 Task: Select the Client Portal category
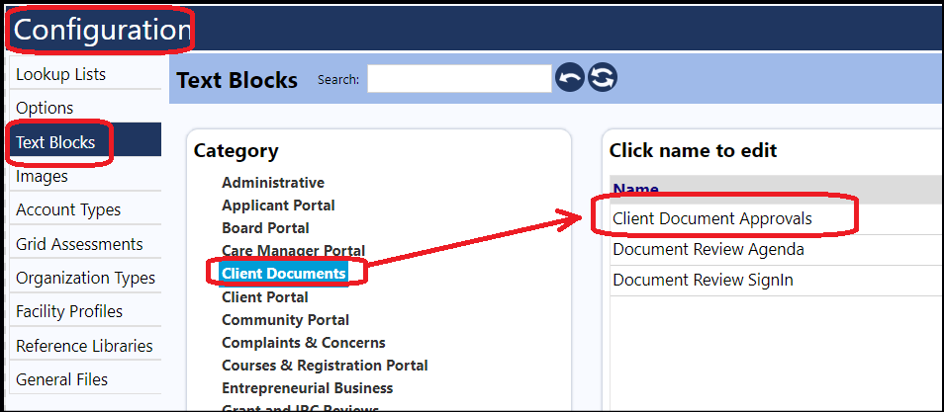265,297
